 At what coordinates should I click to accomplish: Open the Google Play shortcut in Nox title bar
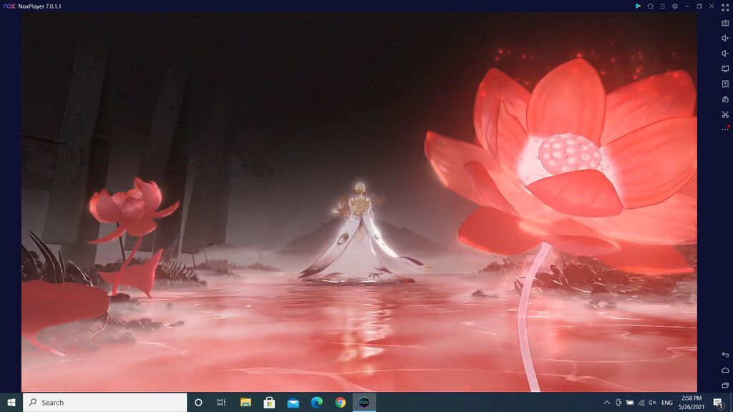pyautogui.click(x=638, y=6)
